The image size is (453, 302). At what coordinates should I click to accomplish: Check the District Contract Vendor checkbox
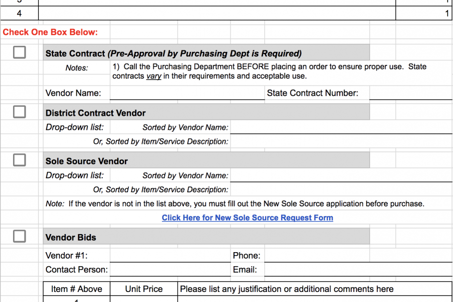[19, 112]
